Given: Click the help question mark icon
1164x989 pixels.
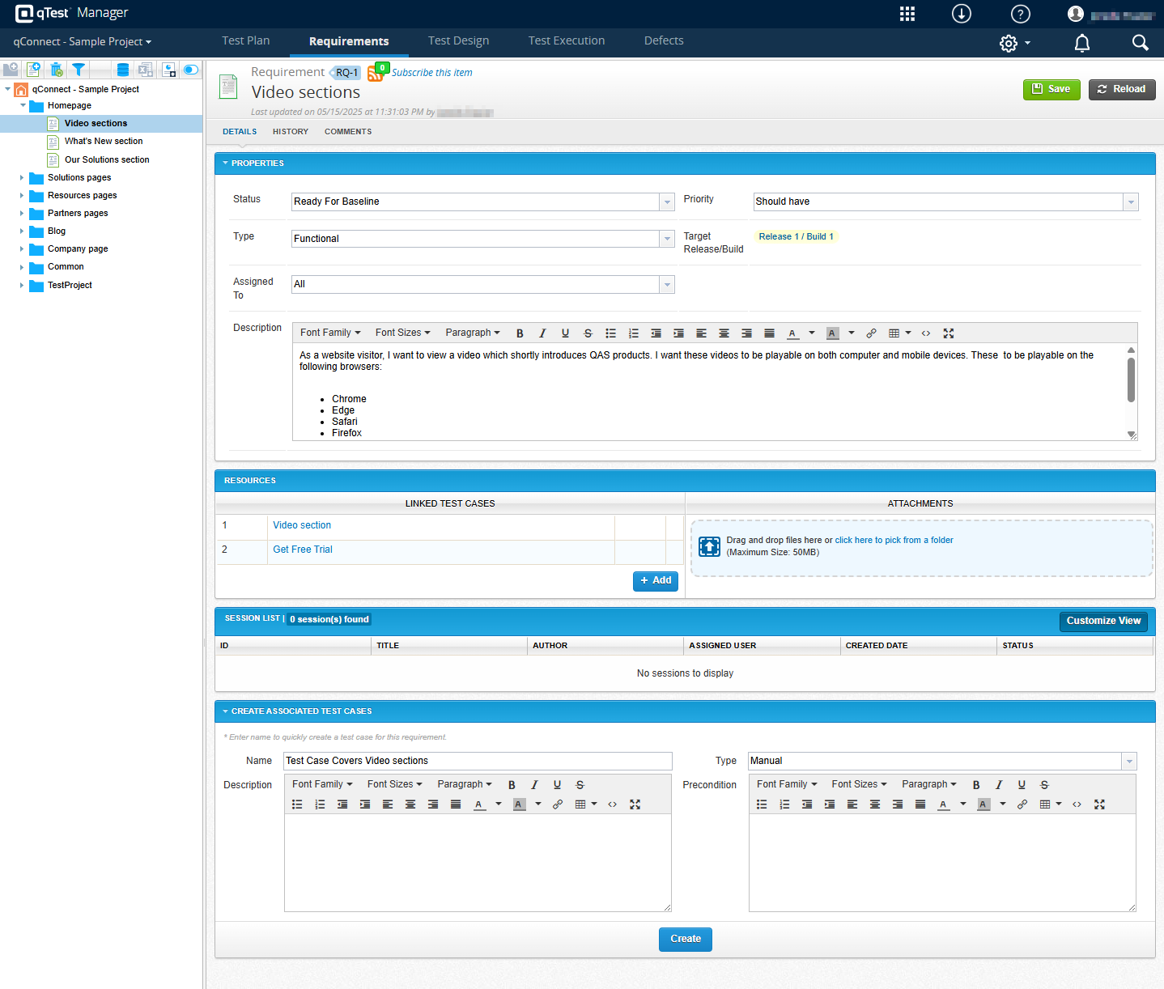Looking at the screenshot, I should [1021, 14].
